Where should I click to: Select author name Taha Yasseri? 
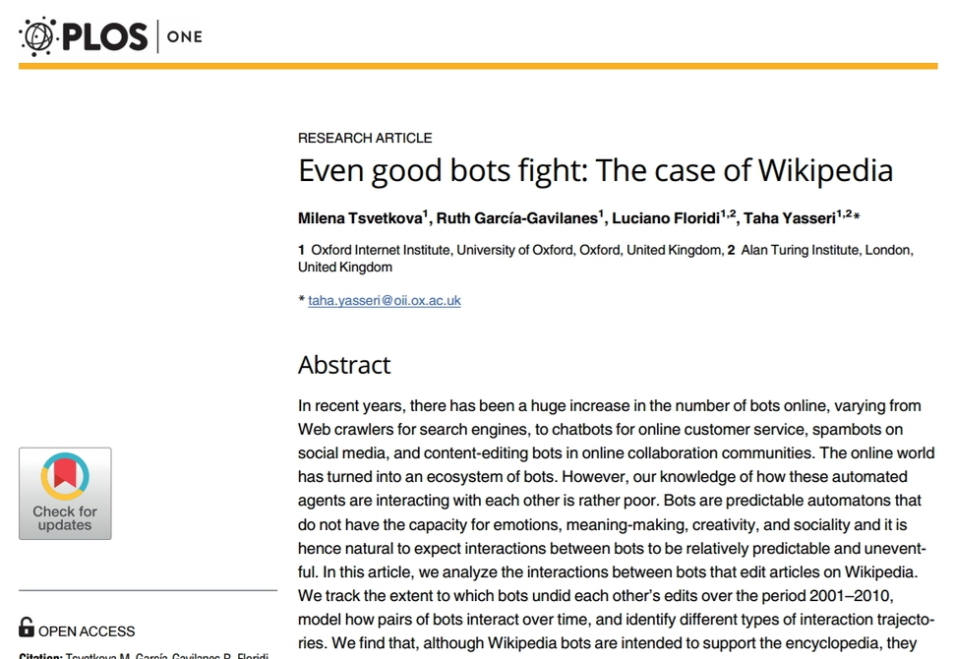pyautogui.click(x=789, y=218)
